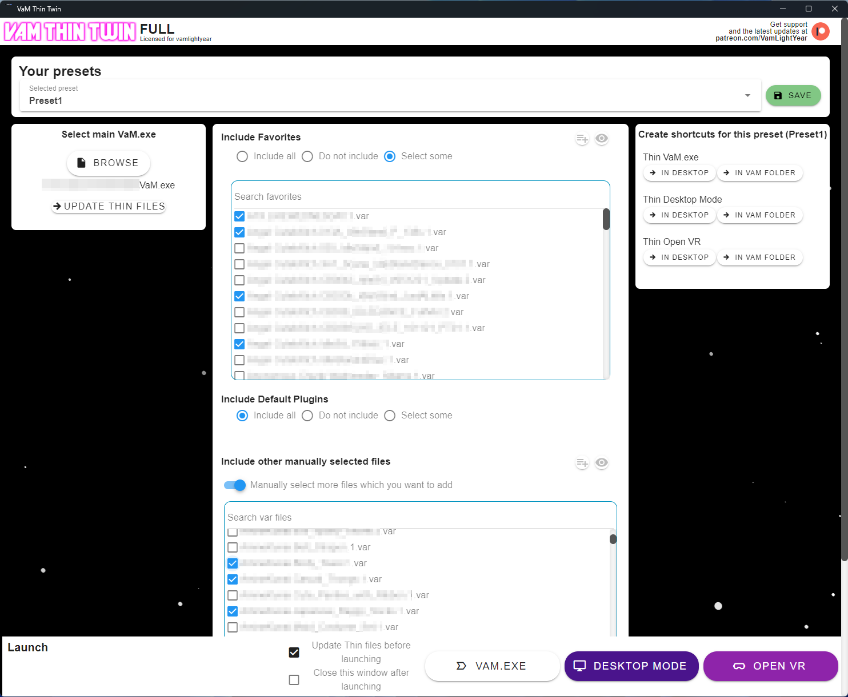Click the add-list icon beside Include Favorites
The height and width of the screenshot is (697, 848).
582,139
